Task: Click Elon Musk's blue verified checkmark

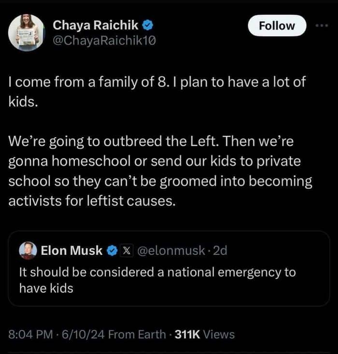Action: pos(112,250)
